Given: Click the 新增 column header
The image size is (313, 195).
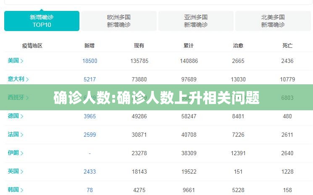Looking at the screenshot, I should click(x=89, y=46).
